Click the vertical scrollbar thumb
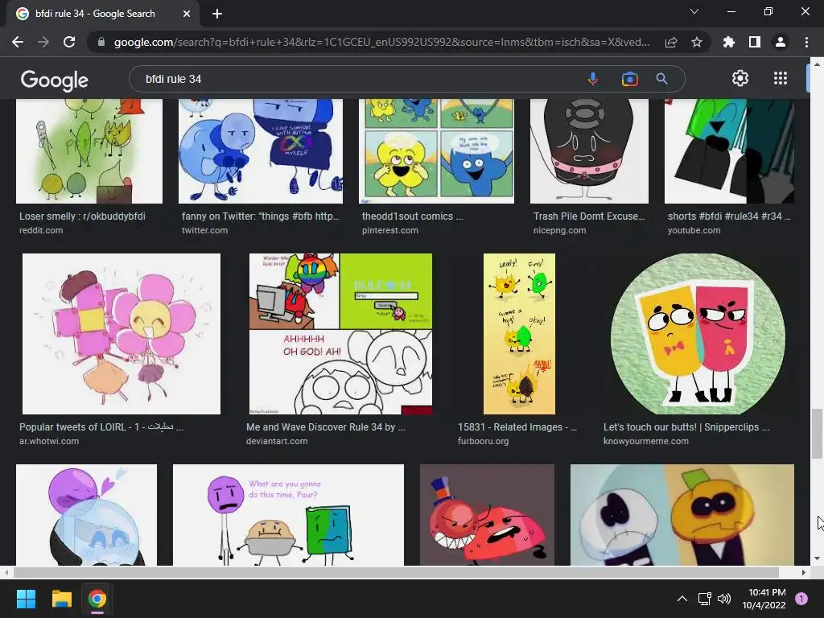The height and width of the screenshot is (618, 824). [x=817, y=434]
